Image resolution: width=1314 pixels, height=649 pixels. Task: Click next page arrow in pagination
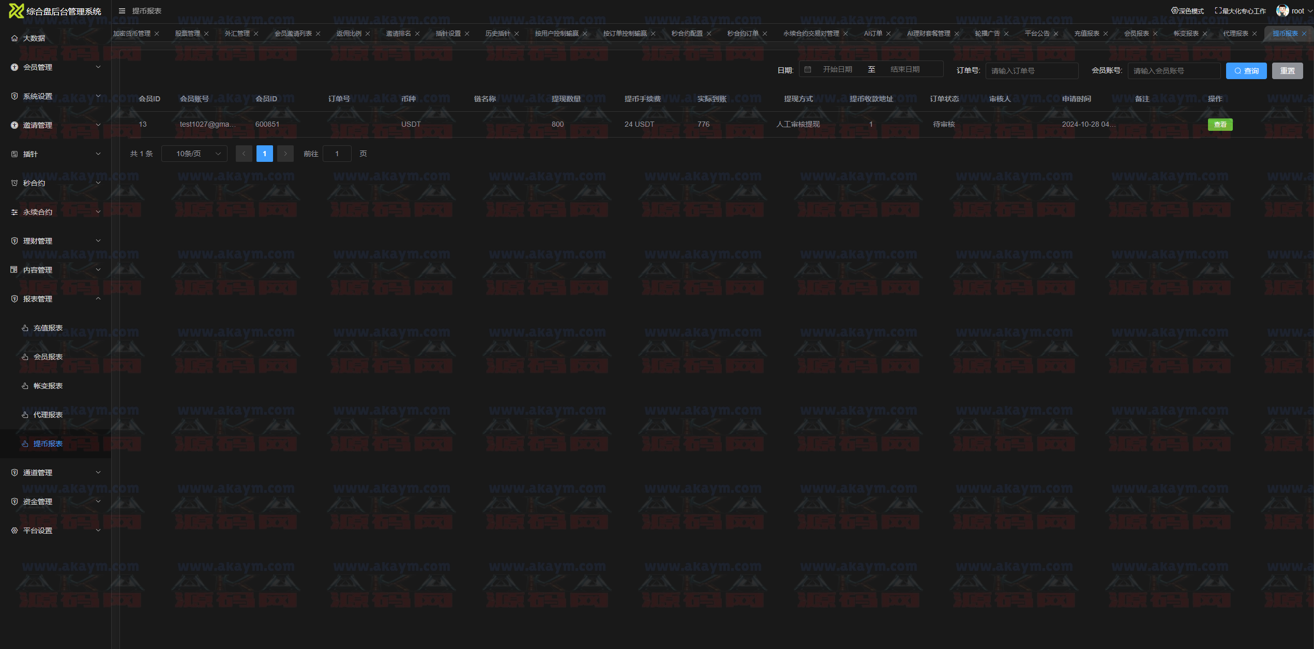[285, 154]
